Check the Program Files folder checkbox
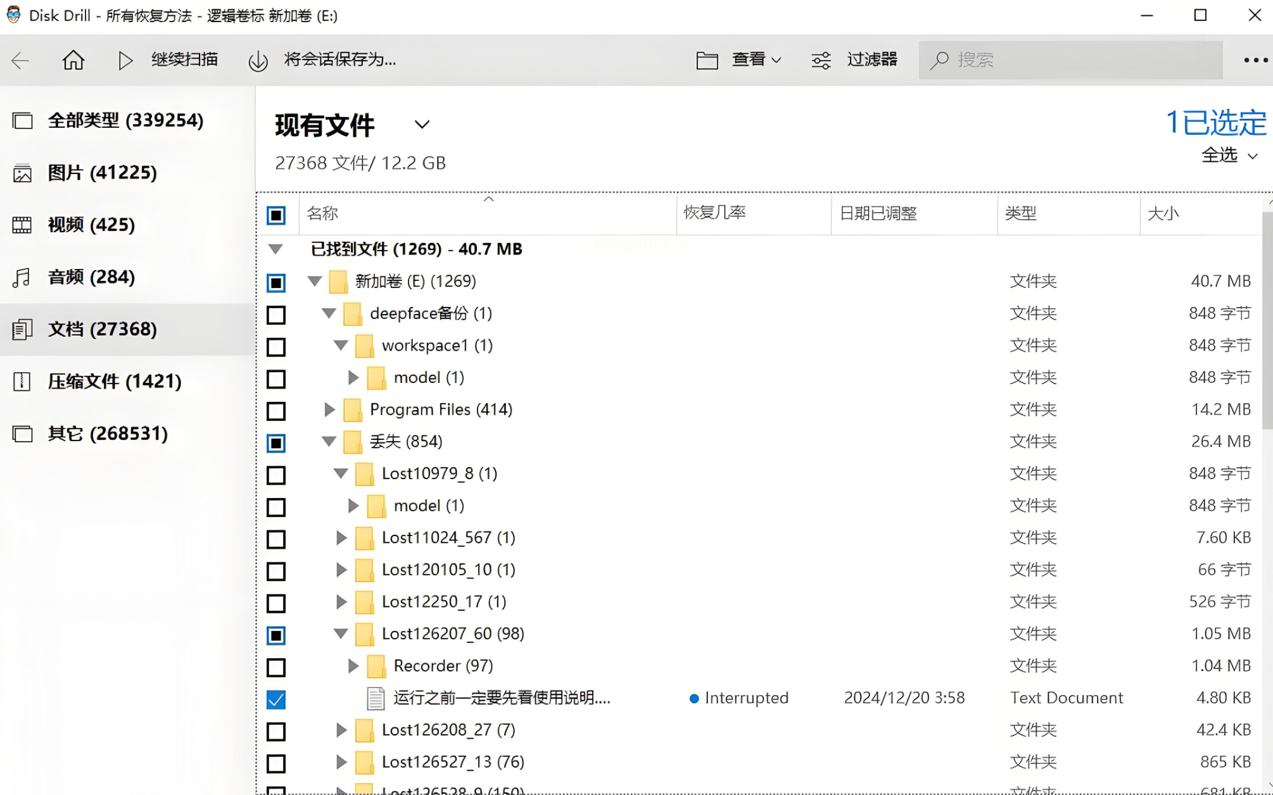Screen dimensions: 1273x795 (x=276, y=411)
